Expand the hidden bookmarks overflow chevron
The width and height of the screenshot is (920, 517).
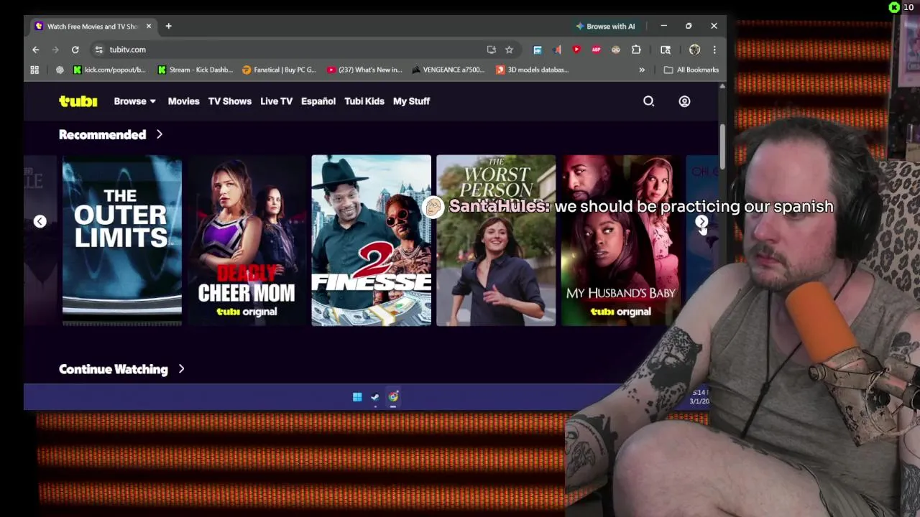(642, 70)
